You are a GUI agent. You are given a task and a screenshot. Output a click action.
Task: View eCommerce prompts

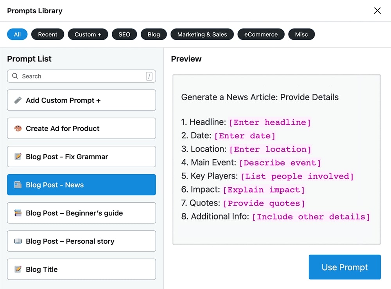tap(261, 34)
